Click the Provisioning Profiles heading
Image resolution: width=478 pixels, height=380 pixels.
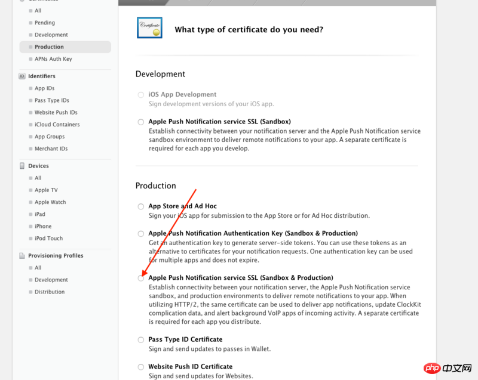coord(56,255)
